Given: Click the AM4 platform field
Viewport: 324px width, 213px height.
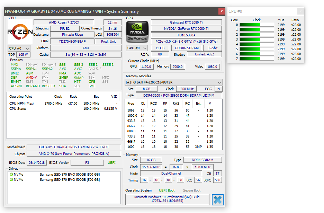Looking at the screenshot, I should pos(86,48).
